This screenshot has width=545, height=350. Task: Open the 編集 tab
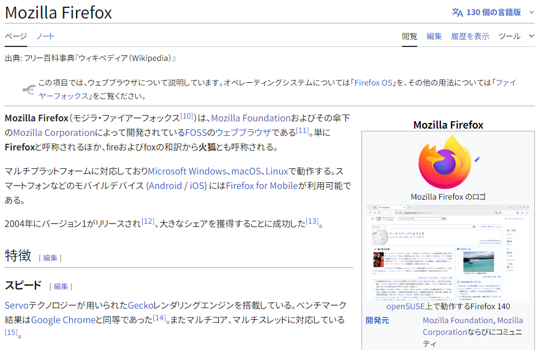click(x=434, y=36)
